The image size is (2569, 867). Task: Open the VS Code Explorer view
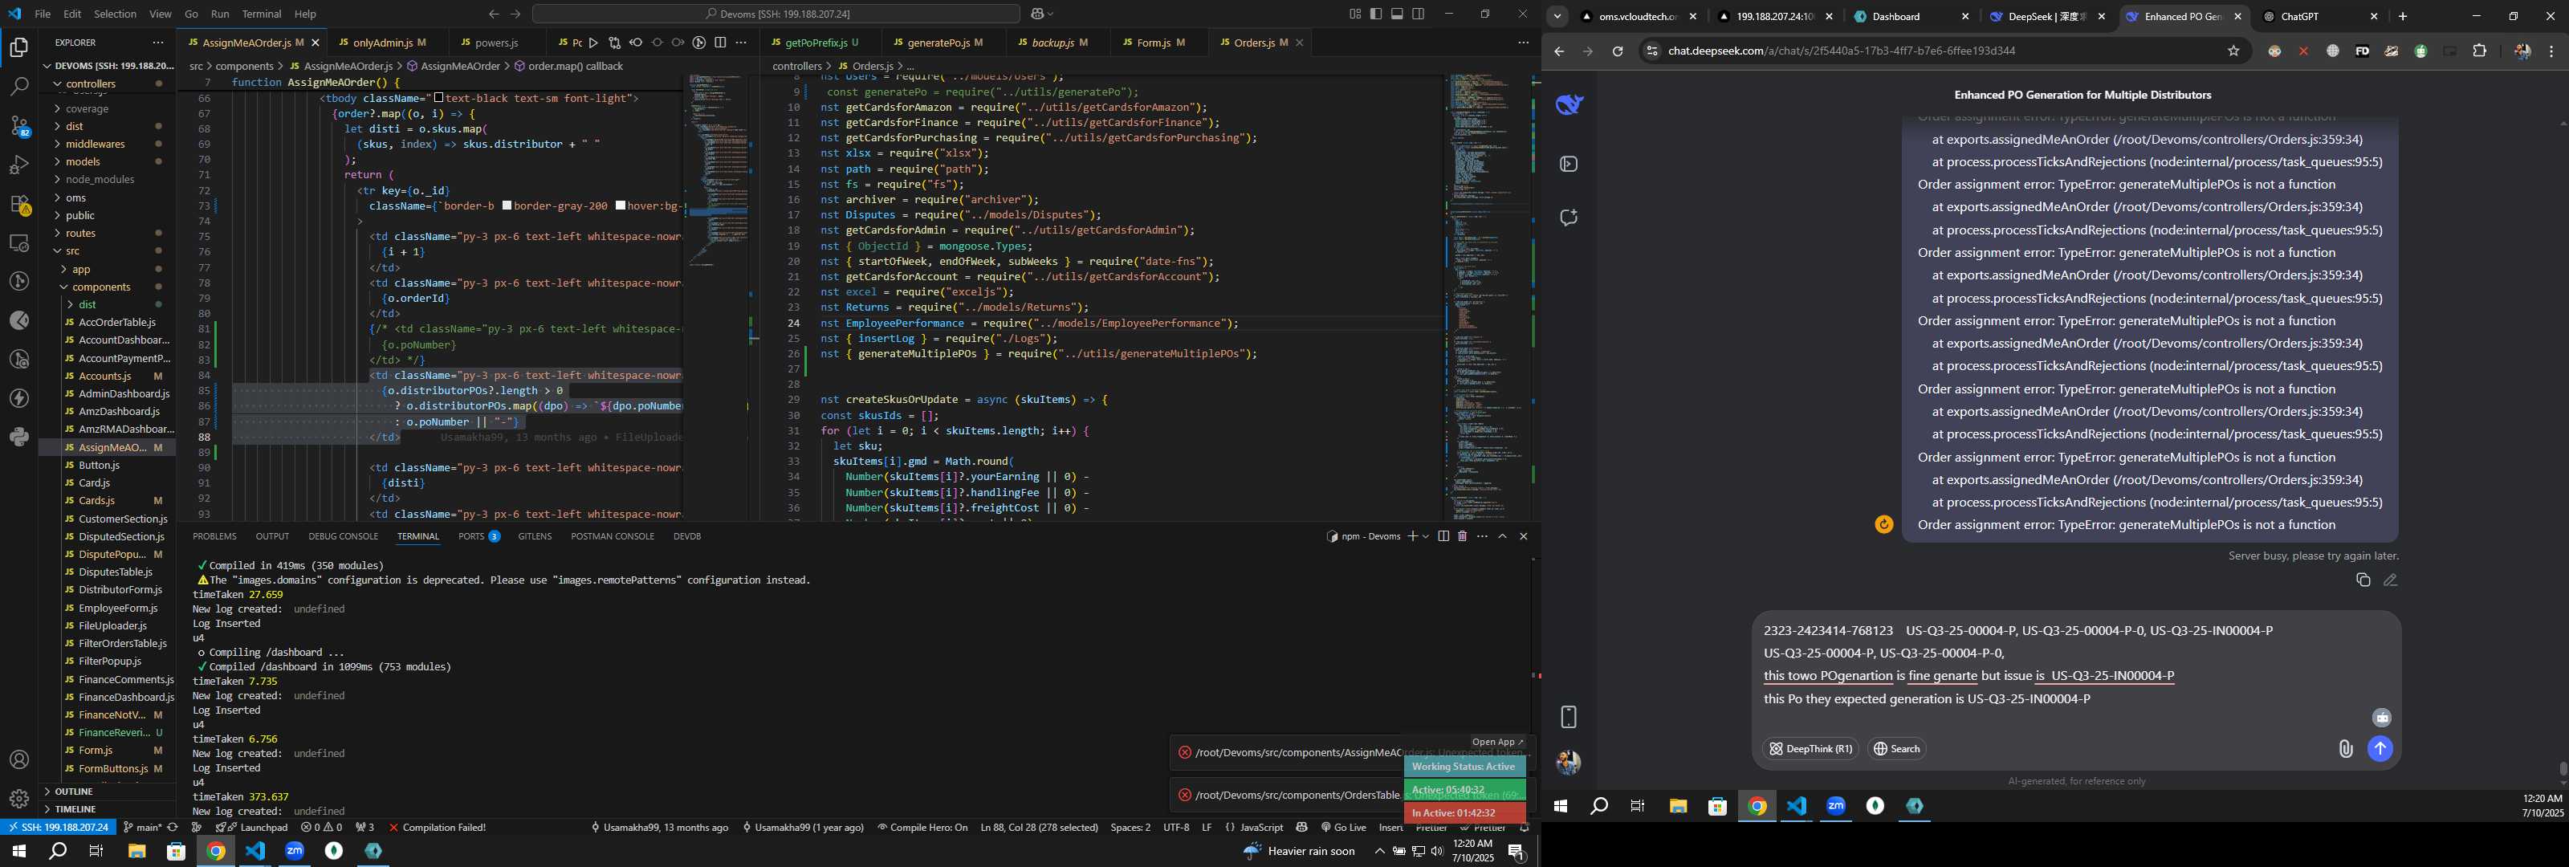(19, 47)
